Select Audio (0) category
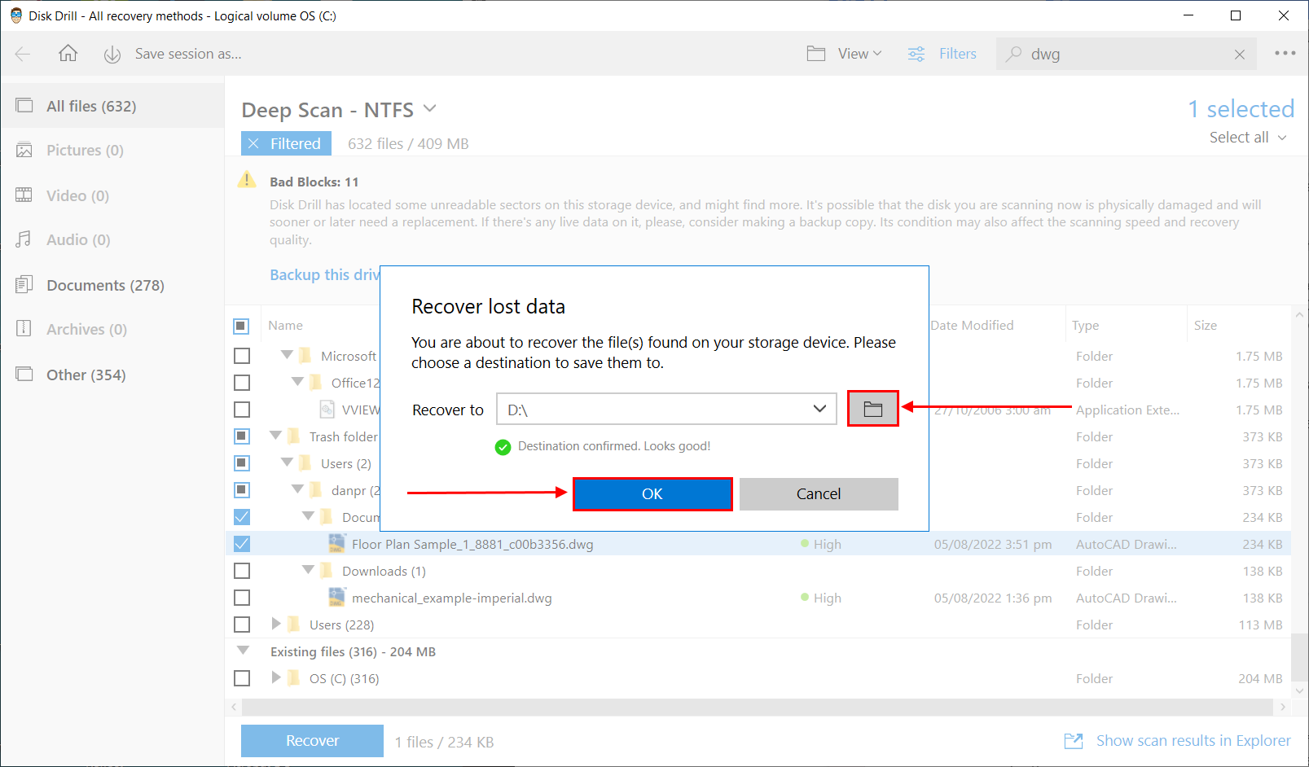 (112, 239)
